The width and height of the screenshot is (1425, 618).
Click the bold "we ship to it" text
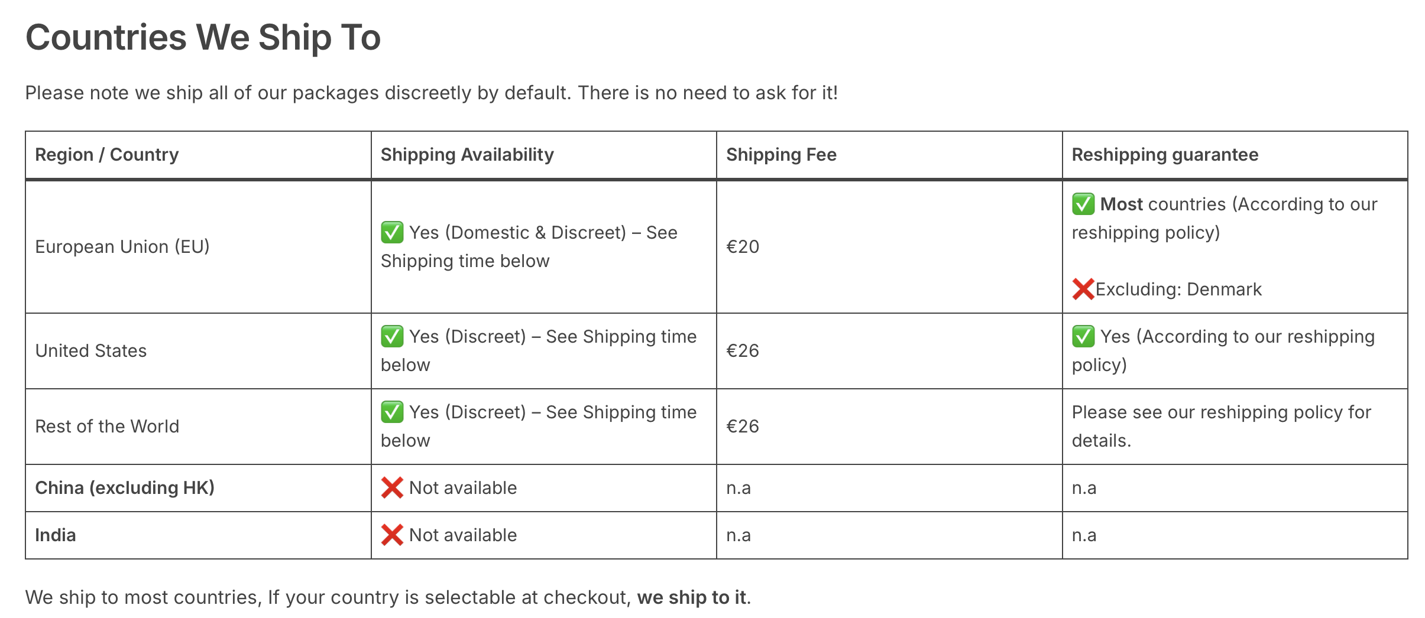tap(691, 598)
